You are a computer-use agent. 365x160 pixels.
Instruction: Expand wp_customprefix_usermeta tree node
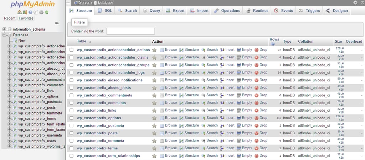(10, 135)
